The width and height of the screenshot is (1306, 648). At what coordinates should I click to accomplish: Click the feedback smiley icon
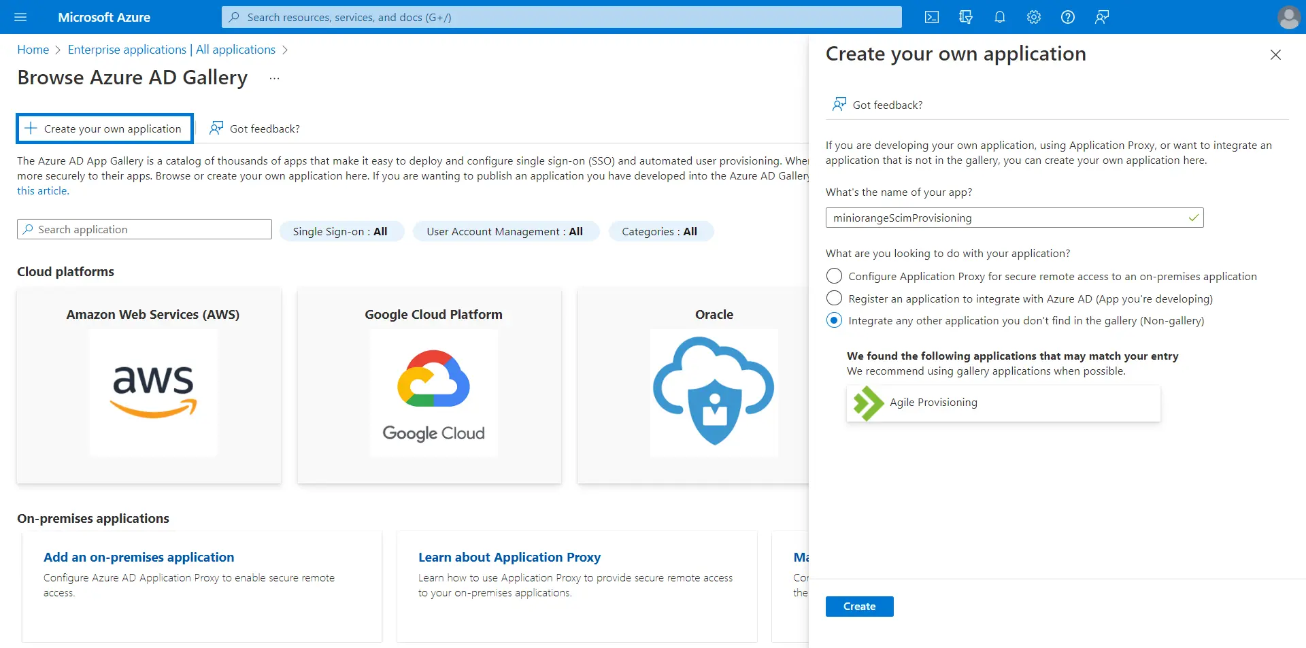[1102, 17]
